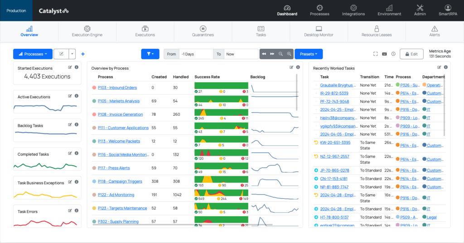Open the Presets dropdown

click(x=309, y=54)
